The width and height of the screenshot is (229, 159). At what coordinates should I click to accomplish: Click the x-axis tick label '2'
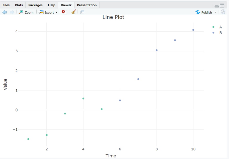click(x=47, y=149)
